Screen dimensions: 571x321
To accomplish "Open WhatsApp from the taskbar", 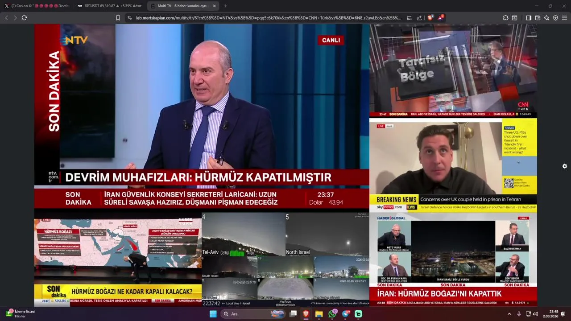I will [x=332, y=314].
